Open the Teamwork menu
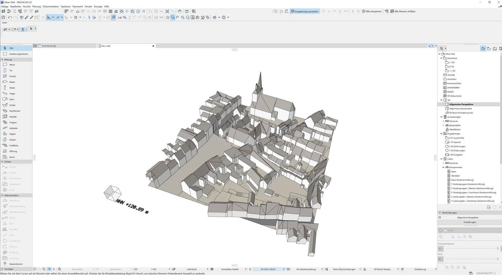This screenshot has width=502, height=275. [77, 6]
